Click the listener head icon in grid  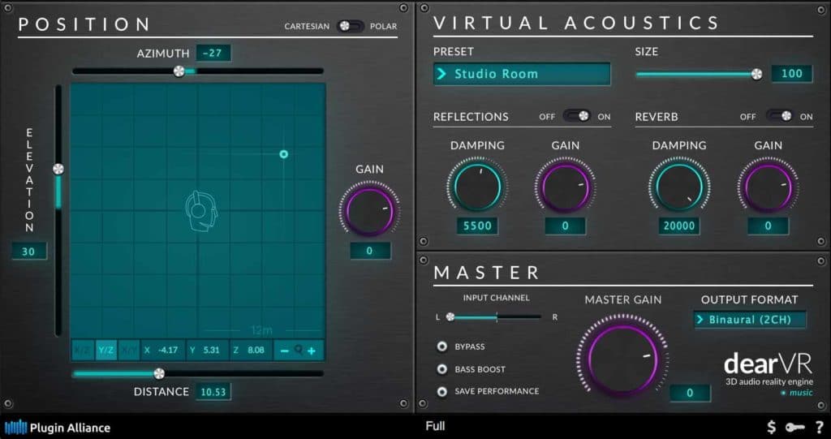201,210
